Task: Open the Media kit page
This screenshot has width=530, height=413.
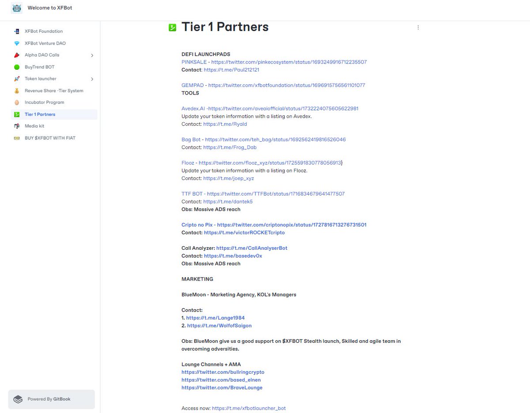Action: pyautogui.click(x=34, y=126)
